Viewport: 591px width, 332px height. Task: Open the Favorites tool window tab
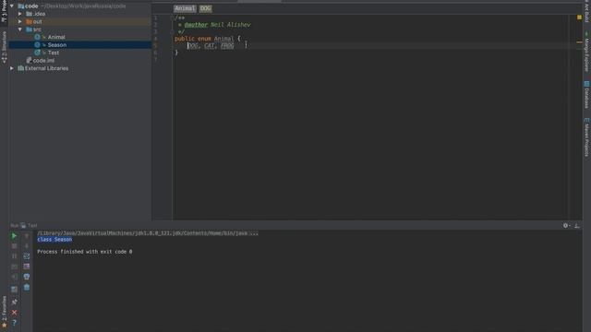[x=4, y=312]
